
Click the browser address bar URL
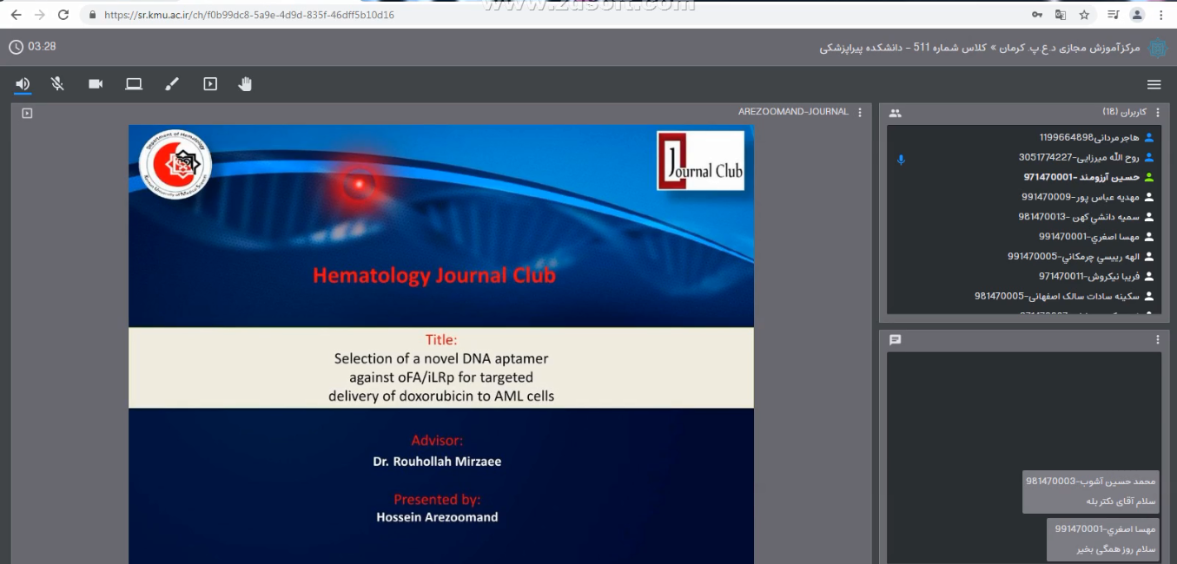[x=248, y=15]
